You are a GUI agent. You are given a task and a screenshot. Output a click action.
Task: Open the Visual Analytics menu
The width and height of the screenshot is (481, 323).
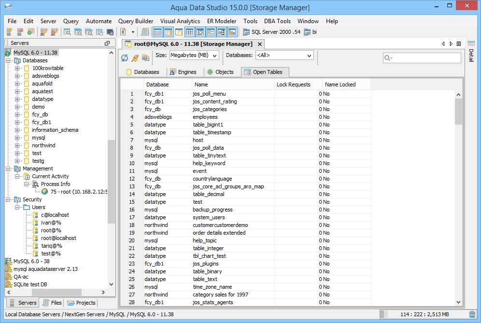pos(180,21)
